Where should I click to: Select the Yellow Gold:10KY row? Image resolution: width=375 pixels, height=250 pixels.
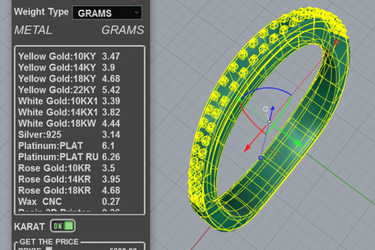[x=79, y=57]
